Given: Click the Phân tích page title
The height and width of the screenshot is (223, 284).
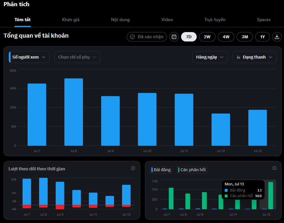Looking at the screenshot, I should tap(16, 4).
